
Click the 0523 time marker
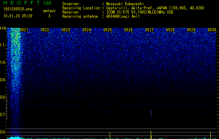(66, 30)
